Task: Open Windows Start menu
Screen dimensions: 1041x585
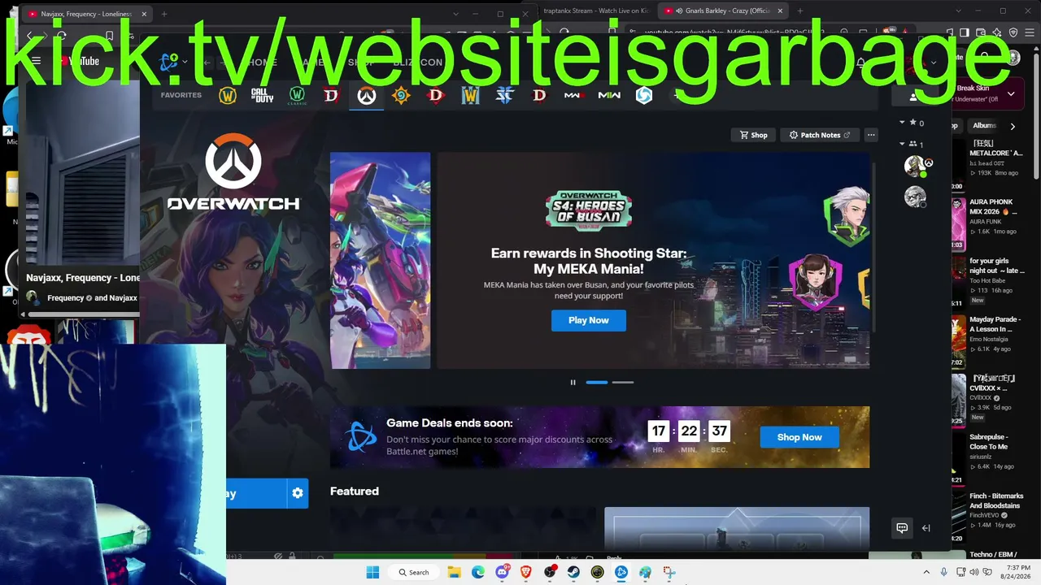Action: pyautogui.click(x=372, y=572)
